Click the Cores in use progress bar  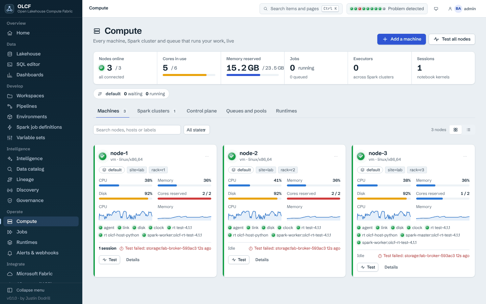pos(189,75)
